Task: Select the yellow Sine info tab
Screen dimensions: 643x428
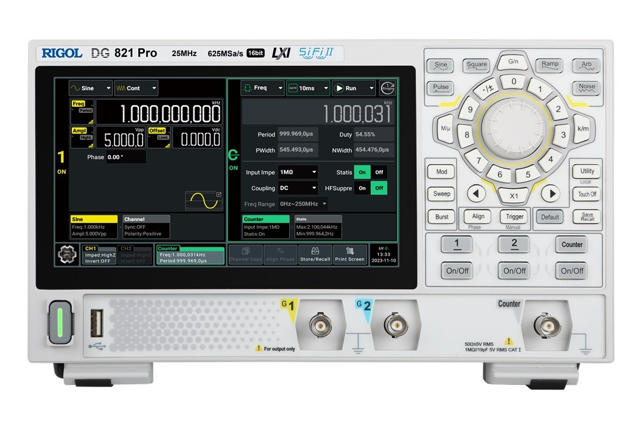Action: point(94,227)
